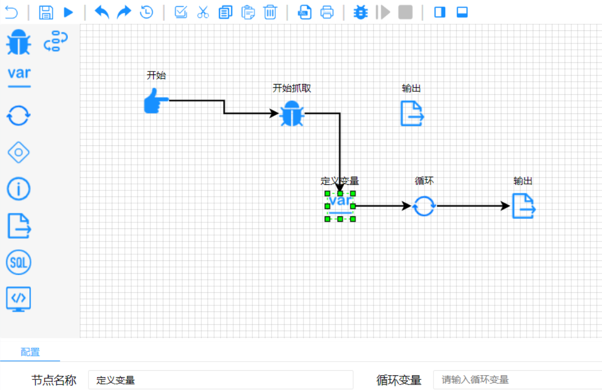602x390 pixels.
Task: Open the history clock icon
Action: tap(147, 12)
